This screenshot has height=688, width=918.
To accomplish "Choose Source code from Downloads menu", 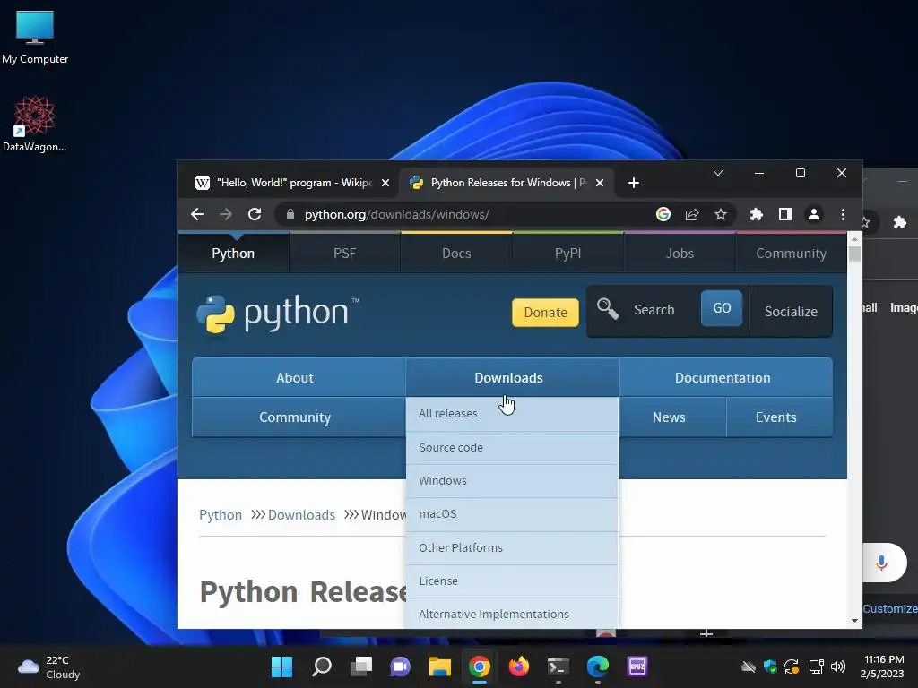I will pos(512,448).
